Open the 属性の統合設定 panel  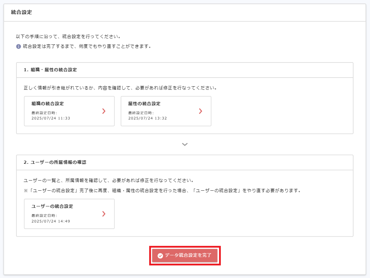[166, 111]
